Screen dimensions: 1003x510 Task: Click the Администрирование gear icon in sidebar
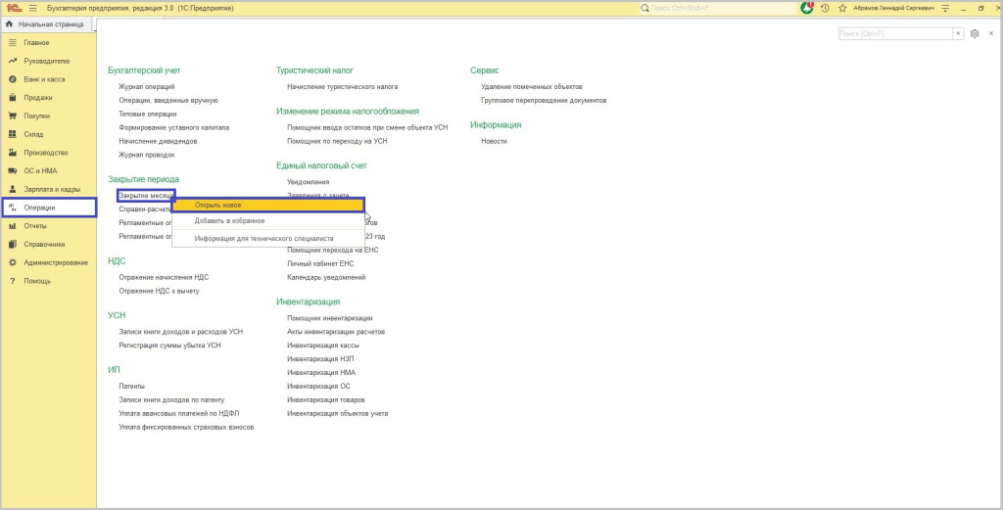[13, 262]
